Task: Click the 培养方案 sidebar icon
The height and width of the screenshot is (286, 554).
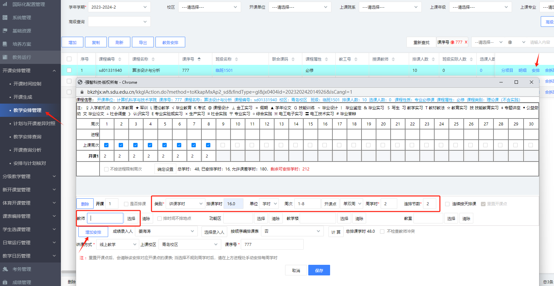Action: tap(5, 44)
